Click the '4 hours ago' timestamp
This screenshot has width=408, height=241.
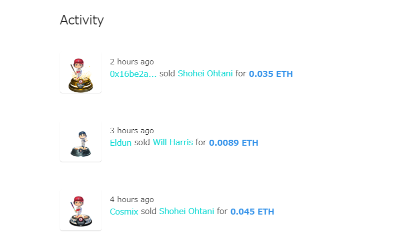click(131, 200)
